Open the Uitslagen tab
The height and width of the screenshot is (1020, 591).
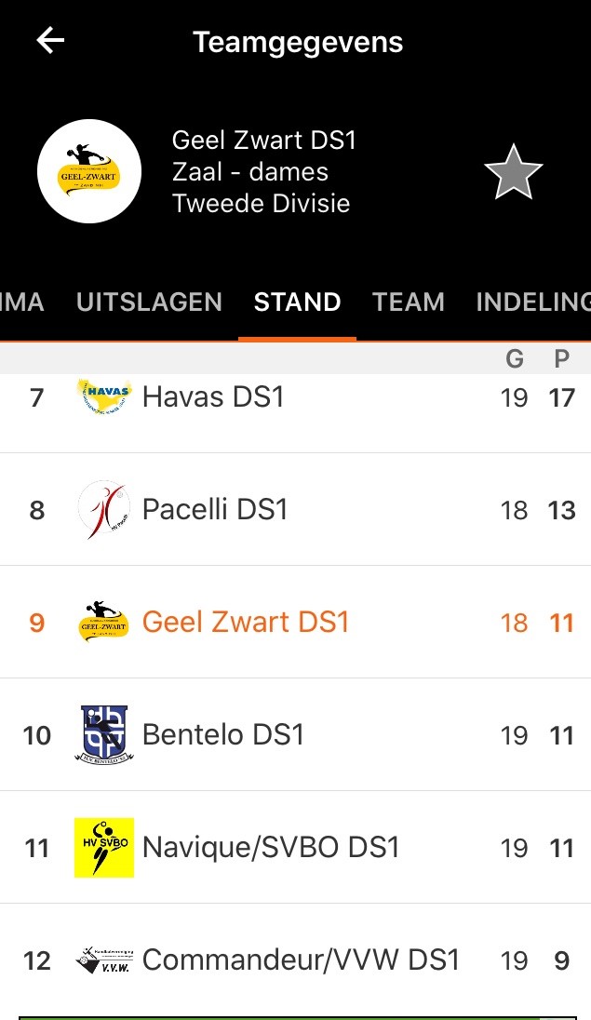(149, 302)
